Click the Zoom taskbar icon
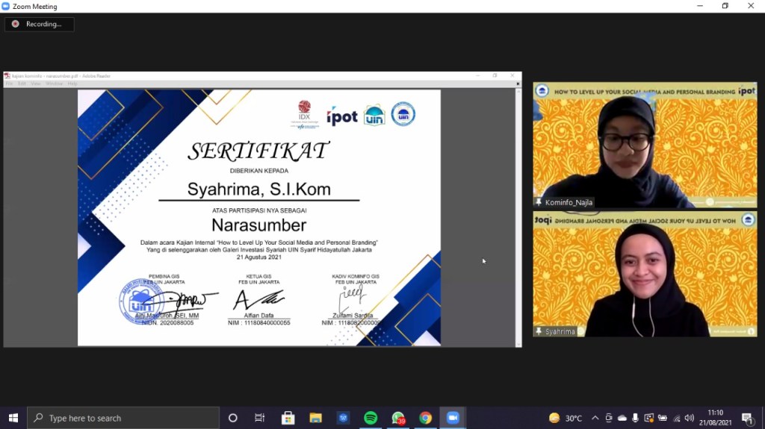The image size is (765, 429). point(453,418)
